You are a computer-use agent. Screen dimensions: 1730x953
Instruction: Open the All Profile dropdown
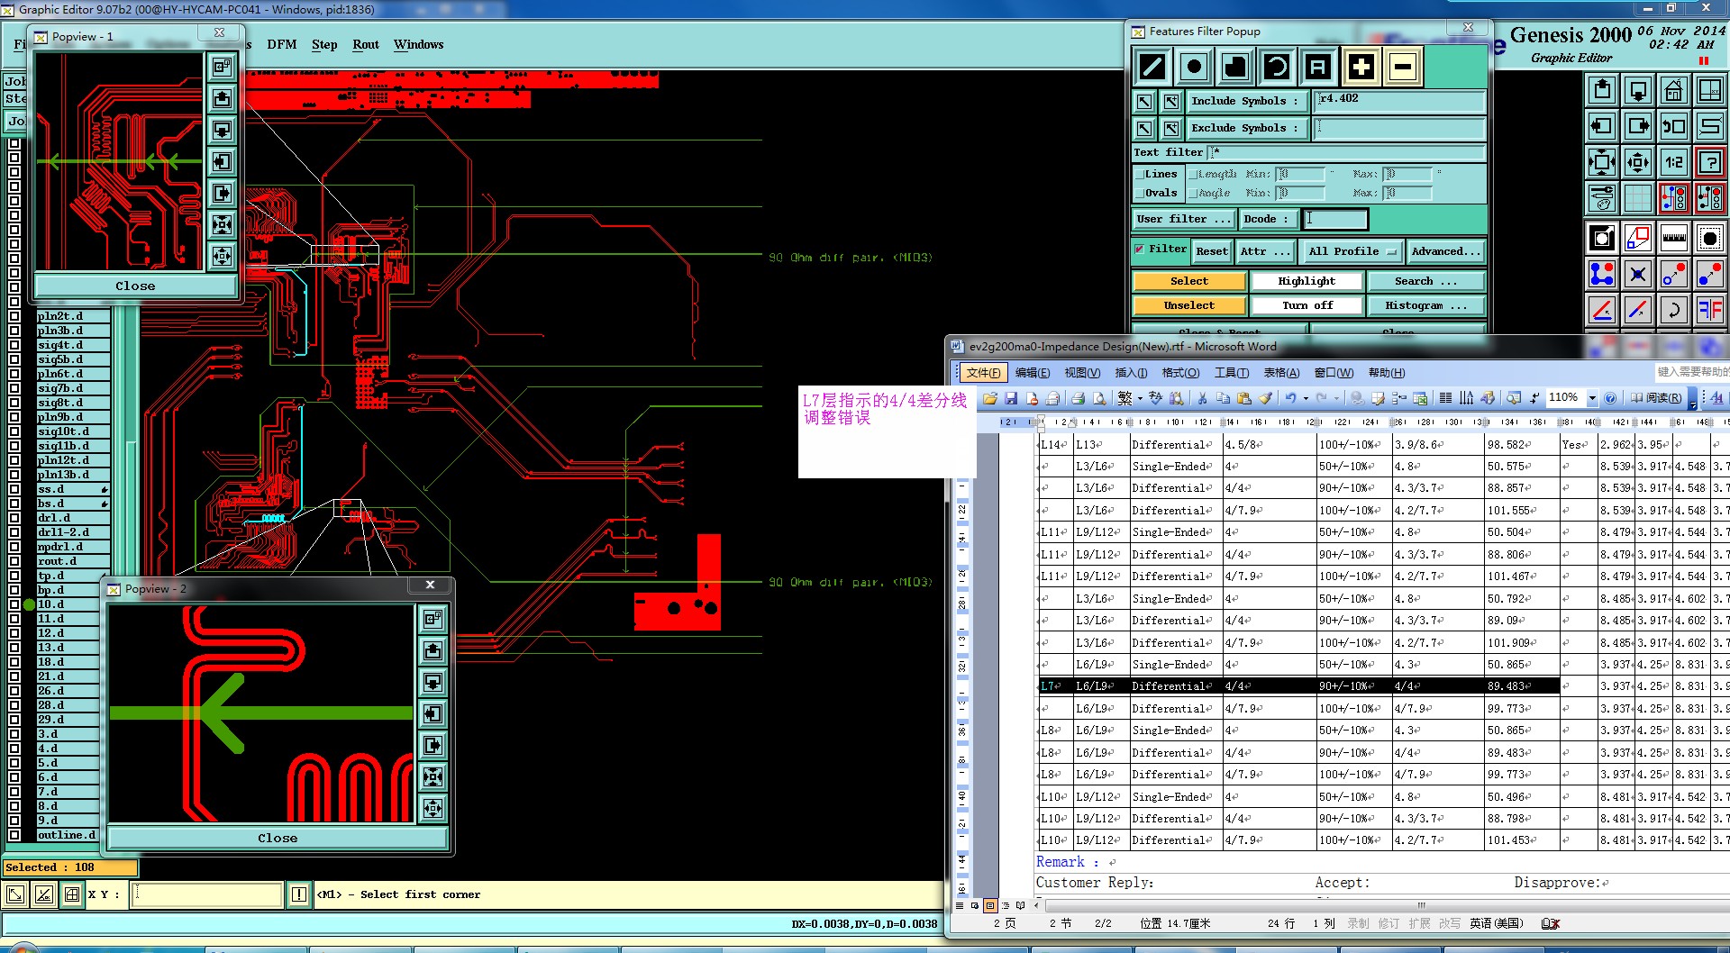tap(1352, 251)
